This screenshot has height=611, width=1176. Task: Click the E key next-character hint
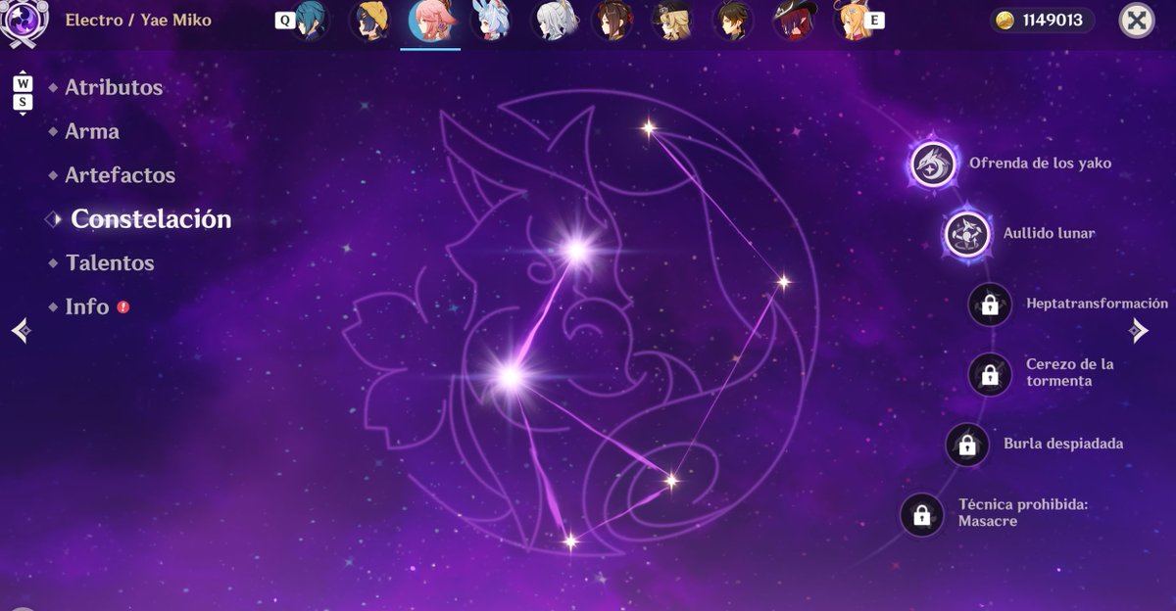pyautogui.click(x=874, y=20)
